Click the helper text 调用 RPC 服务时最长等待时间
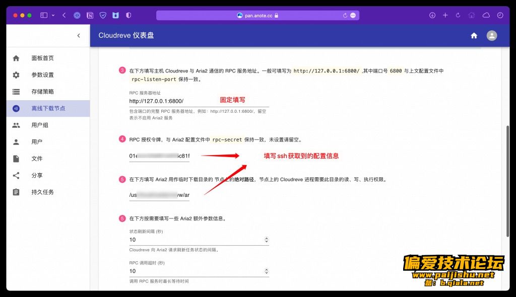This screenshot has width=516, height=297. pyautogui.click(x=159, y=281)
